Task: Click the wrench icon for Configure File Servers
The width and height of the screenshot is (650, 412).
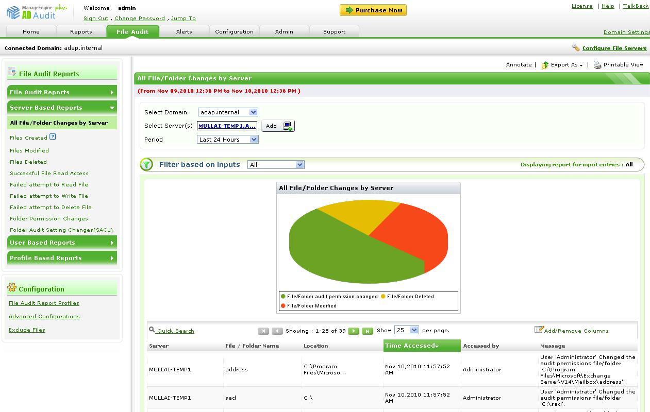Action: click(x=576, y=48)
